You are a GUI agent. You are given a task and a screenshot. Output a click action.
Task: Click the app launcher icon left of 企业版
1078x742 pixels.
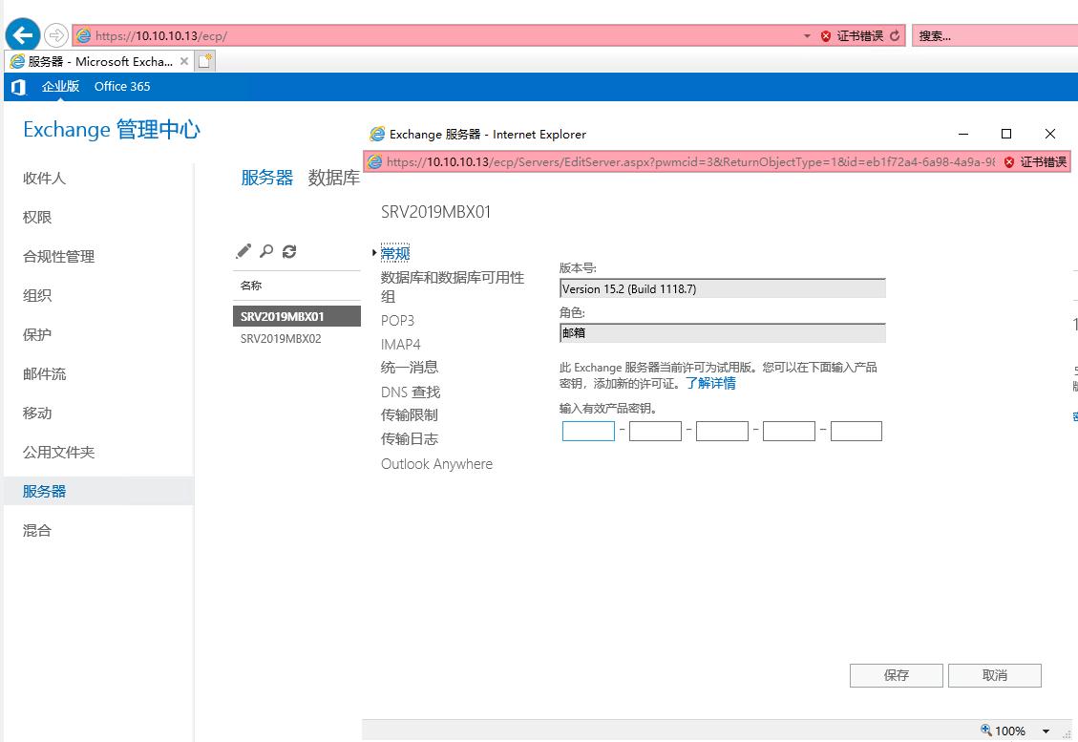click(16, 86)
